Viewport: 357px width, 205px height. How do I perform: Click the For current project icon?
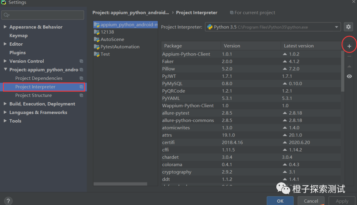(x=231, y=13)
